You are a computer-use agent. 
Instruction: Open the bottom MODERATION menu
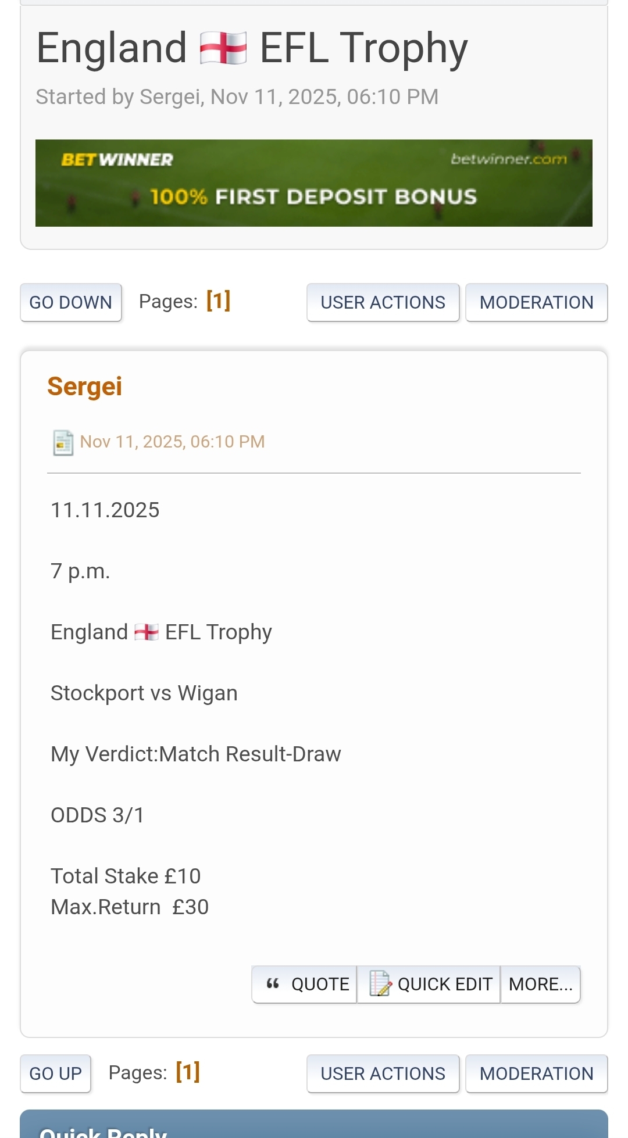[x=536, y=1073]
